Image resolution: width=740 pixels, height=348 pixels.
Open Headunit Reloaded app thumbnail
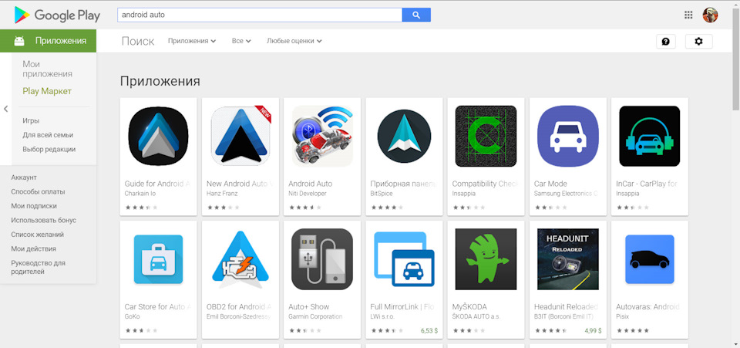pos(568,259)
